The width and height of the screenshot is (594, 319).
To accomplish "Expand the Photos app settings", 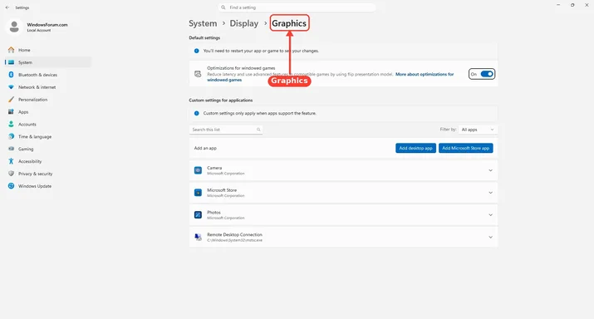I will click(x=490, y=215).
